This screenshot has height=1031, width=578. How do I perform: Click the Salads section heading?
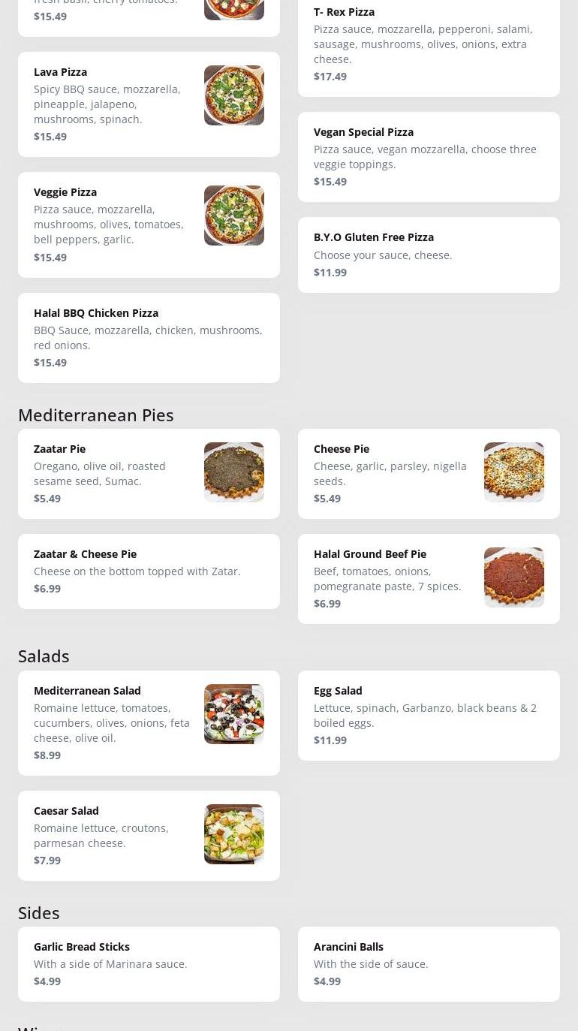click(x=44, y=656)
